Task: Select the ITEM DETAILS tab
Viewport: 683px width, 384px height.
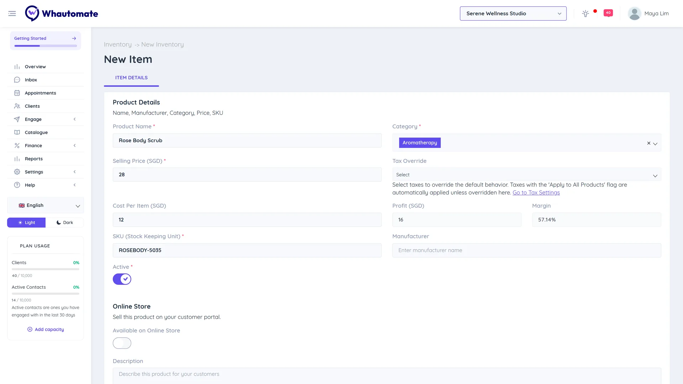Action: [x=131, y=78]
